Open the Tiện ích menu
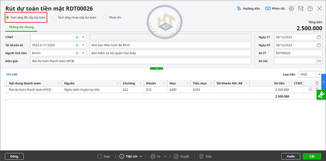This screenshot has width=326, height=161. pyautogui.click(x=130, y=156)
